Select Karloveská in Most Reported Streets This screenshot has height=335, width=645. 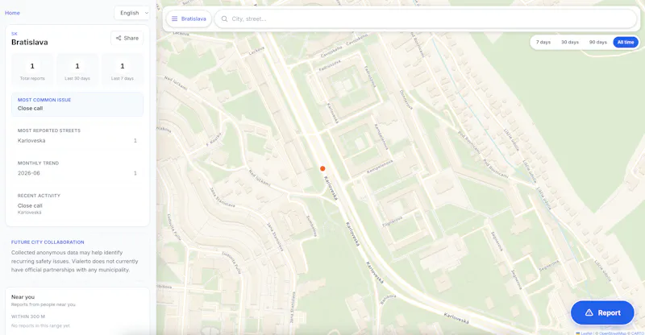[77, 141]
